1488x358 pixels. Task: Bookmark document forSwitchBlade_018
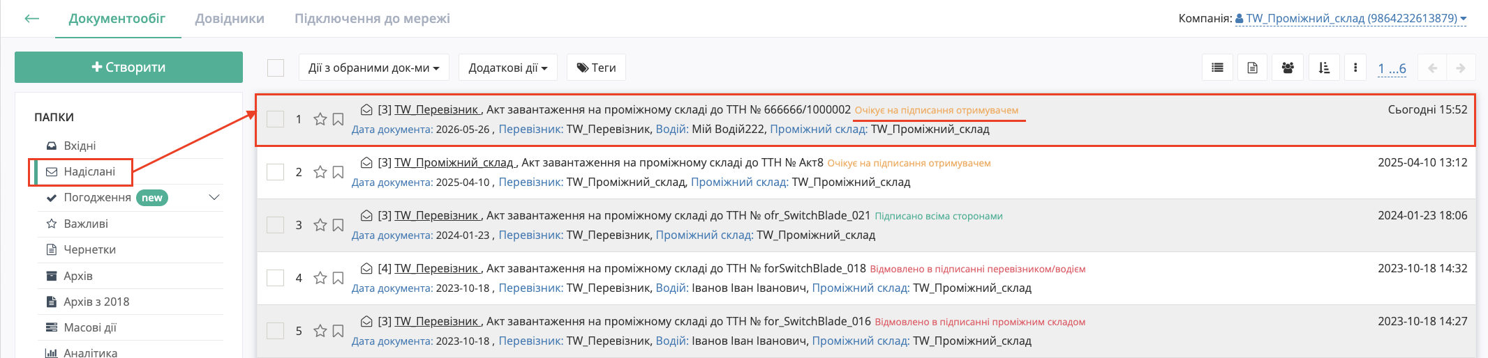click(x=338, y=278)
